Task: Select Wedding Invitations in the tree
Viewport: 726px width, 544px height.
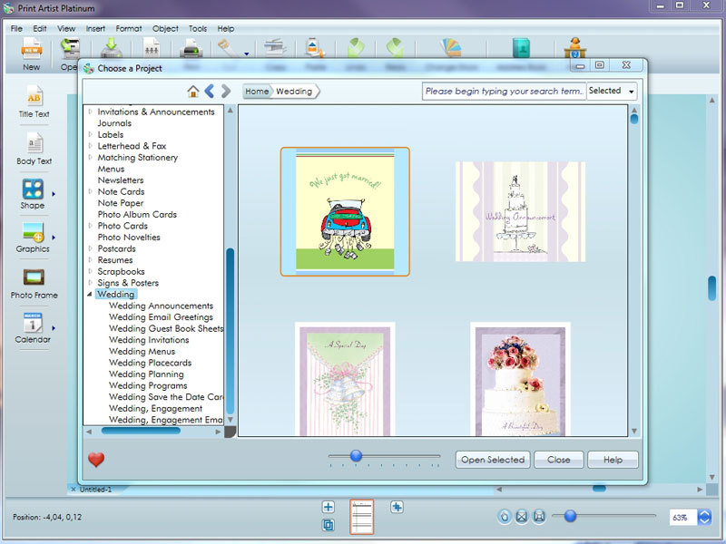Action: (149, 339)
